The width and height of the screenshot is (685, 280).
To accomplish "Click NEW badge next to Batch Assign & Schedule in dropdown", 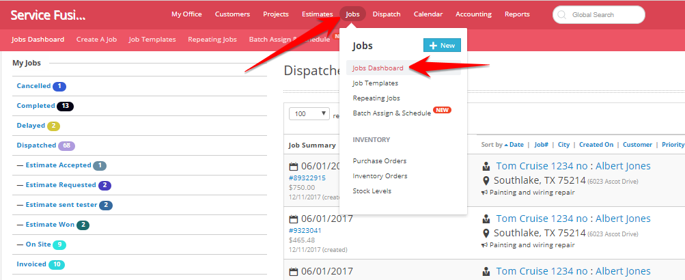I will [x=442, y=110].
